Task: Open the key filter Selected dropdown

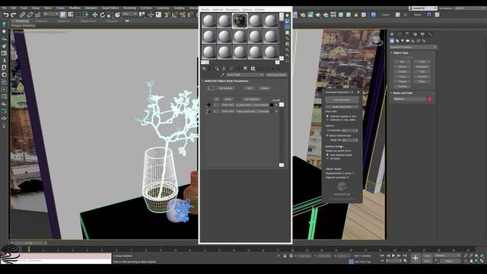Action: [x=447, y=256]
